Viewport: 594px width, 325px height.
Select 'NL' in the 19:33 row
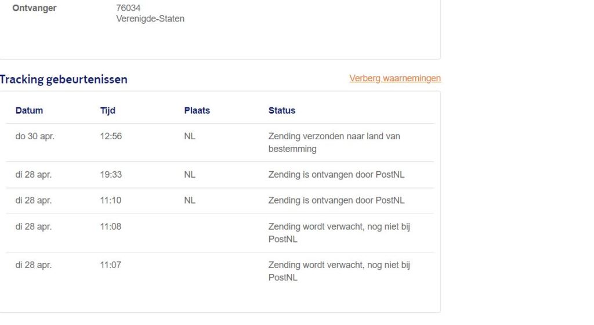(x=190, y=175)
